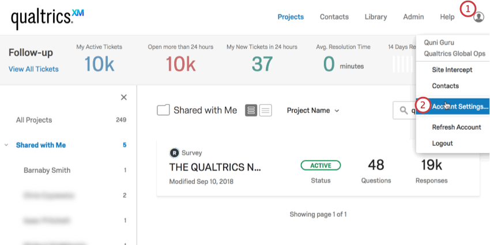The height and width of the screenshot is (245, 490).
Task: Click the Shared with Me folder icon
Action: (163, 110)
